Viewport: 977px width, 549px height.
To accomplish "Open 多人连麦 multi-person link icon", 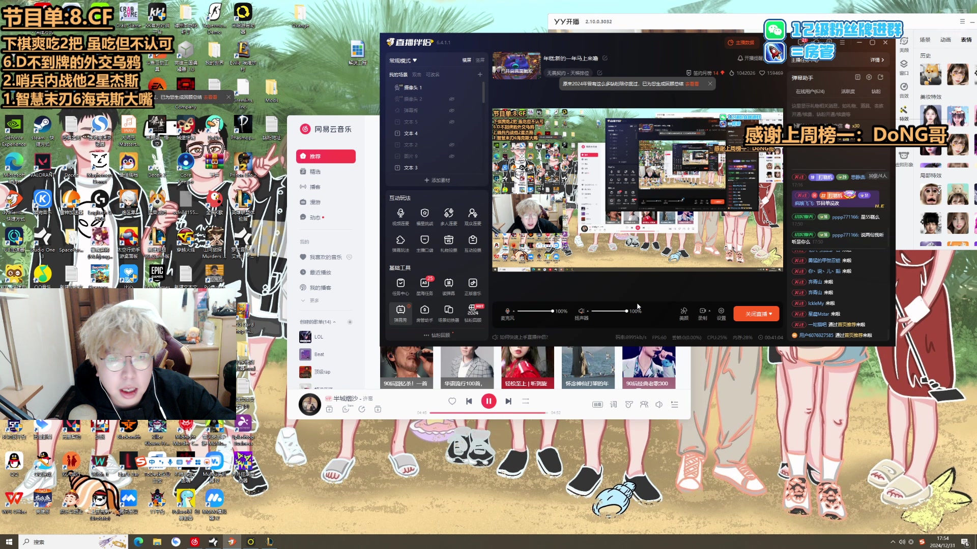I will point(448,216).
